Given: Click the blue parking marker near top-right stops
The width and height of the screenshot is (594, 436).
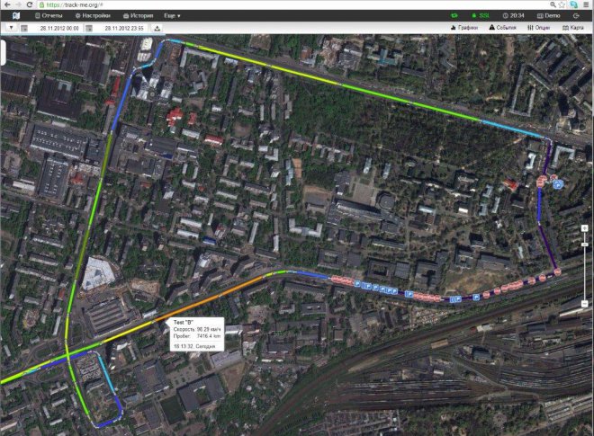Looking at the screenshot, I should [x=558, y=184].
